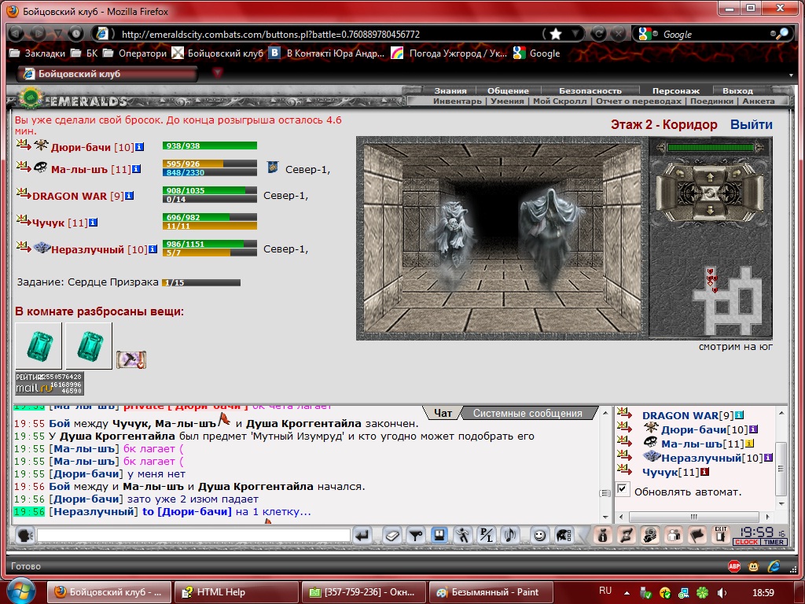Click the Выйти dungeon exit link

pos(751,125)
